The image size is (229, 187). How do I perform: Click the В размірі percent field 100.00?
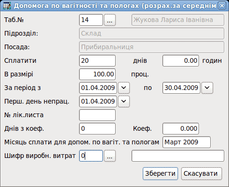(97, 74)
